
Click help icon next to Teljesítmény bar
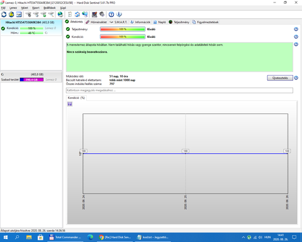point(296,29)
